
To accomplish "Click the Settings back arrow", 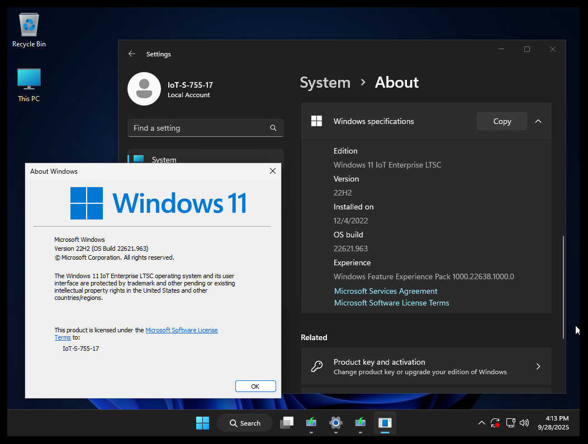I will click(131, 54).
